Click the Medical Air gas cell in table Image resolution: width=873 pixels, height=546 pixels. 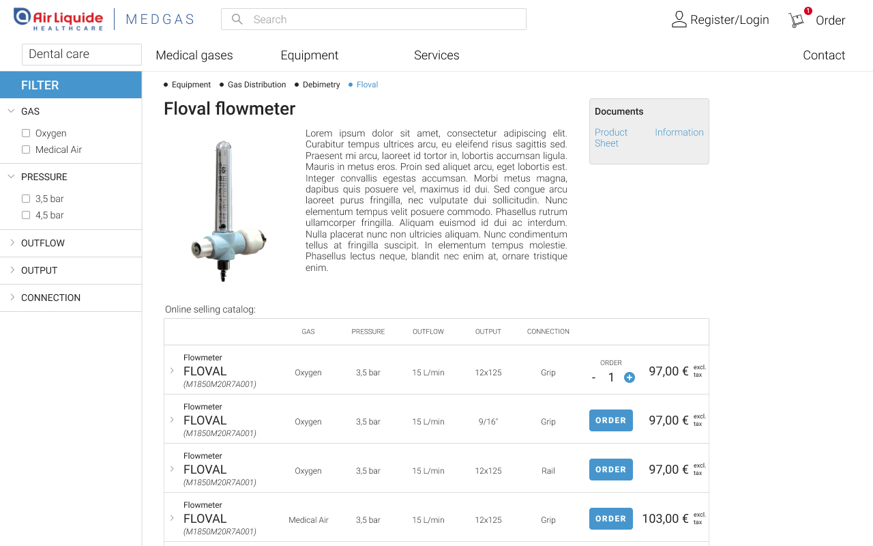[x=308, y=520]
